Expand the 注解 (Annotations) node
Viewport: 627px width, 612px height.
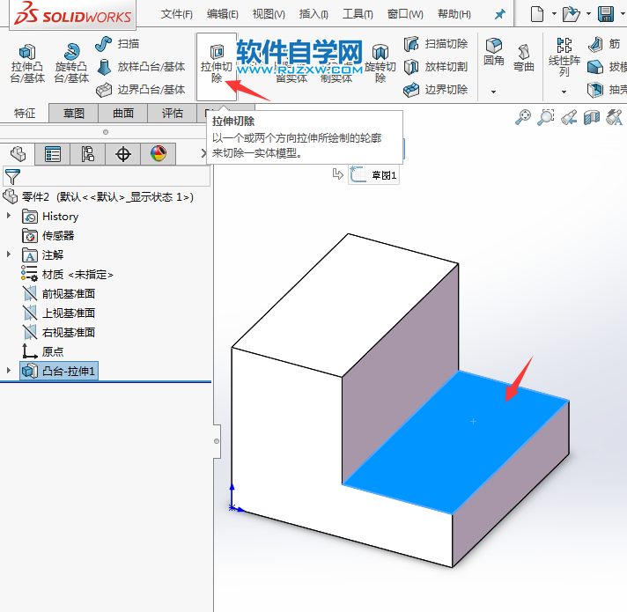(x=9, y=254)
